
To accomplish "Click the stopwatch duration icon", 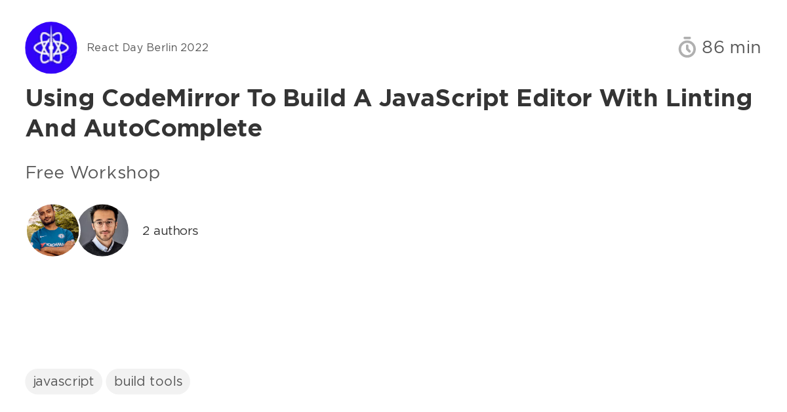I will [x=687, y=47].
